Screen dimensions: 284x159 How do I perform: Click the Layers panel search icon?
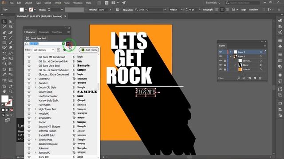tap(239, 78)
